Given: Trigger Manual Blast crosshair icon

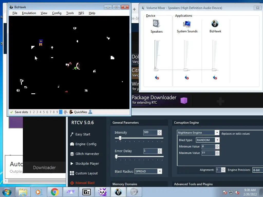Looking at the screenshot, I should coord(72,183).
